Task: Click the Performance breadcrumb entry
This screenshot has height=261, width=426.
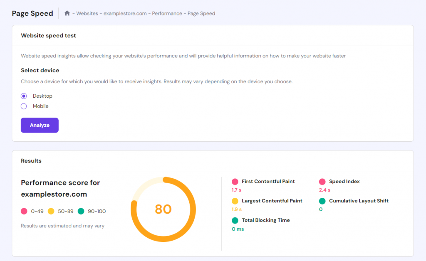Action: [x=167, y=13]
